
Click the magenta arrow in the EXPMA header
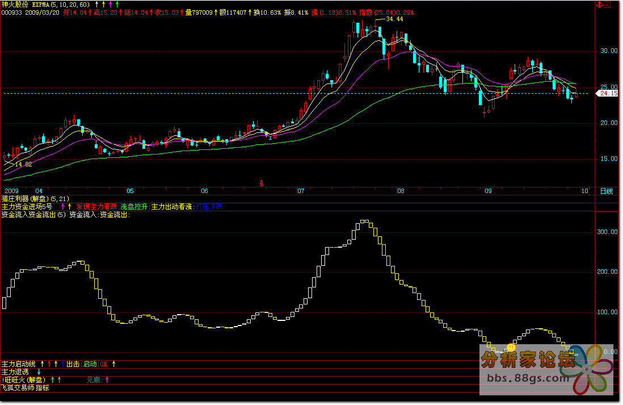click(111, 5)
